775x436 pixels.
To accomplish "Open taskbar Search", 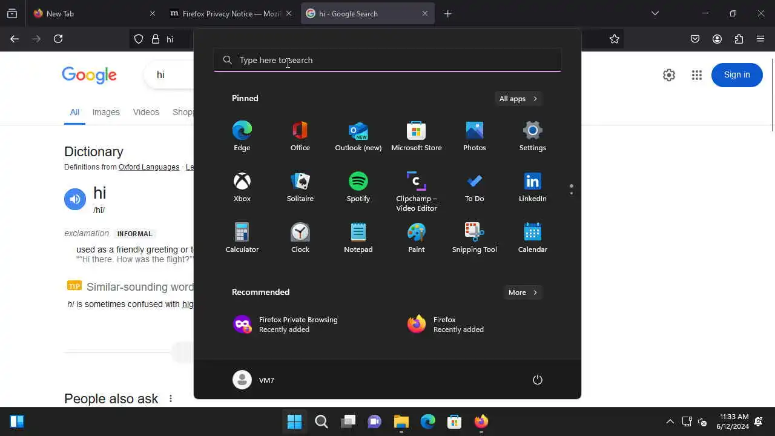I will click(322, 421).
